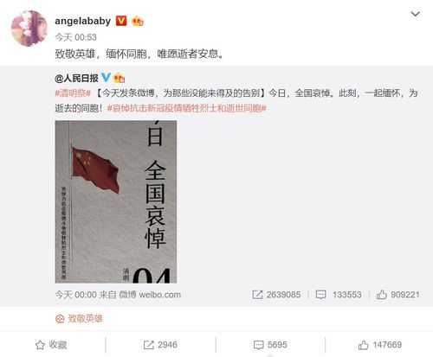Open the original post comments 133553

339,295
